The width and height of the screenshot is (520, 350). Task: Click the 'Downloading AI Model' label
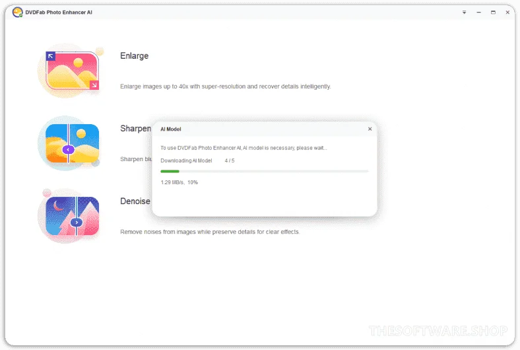click(186, 160)
